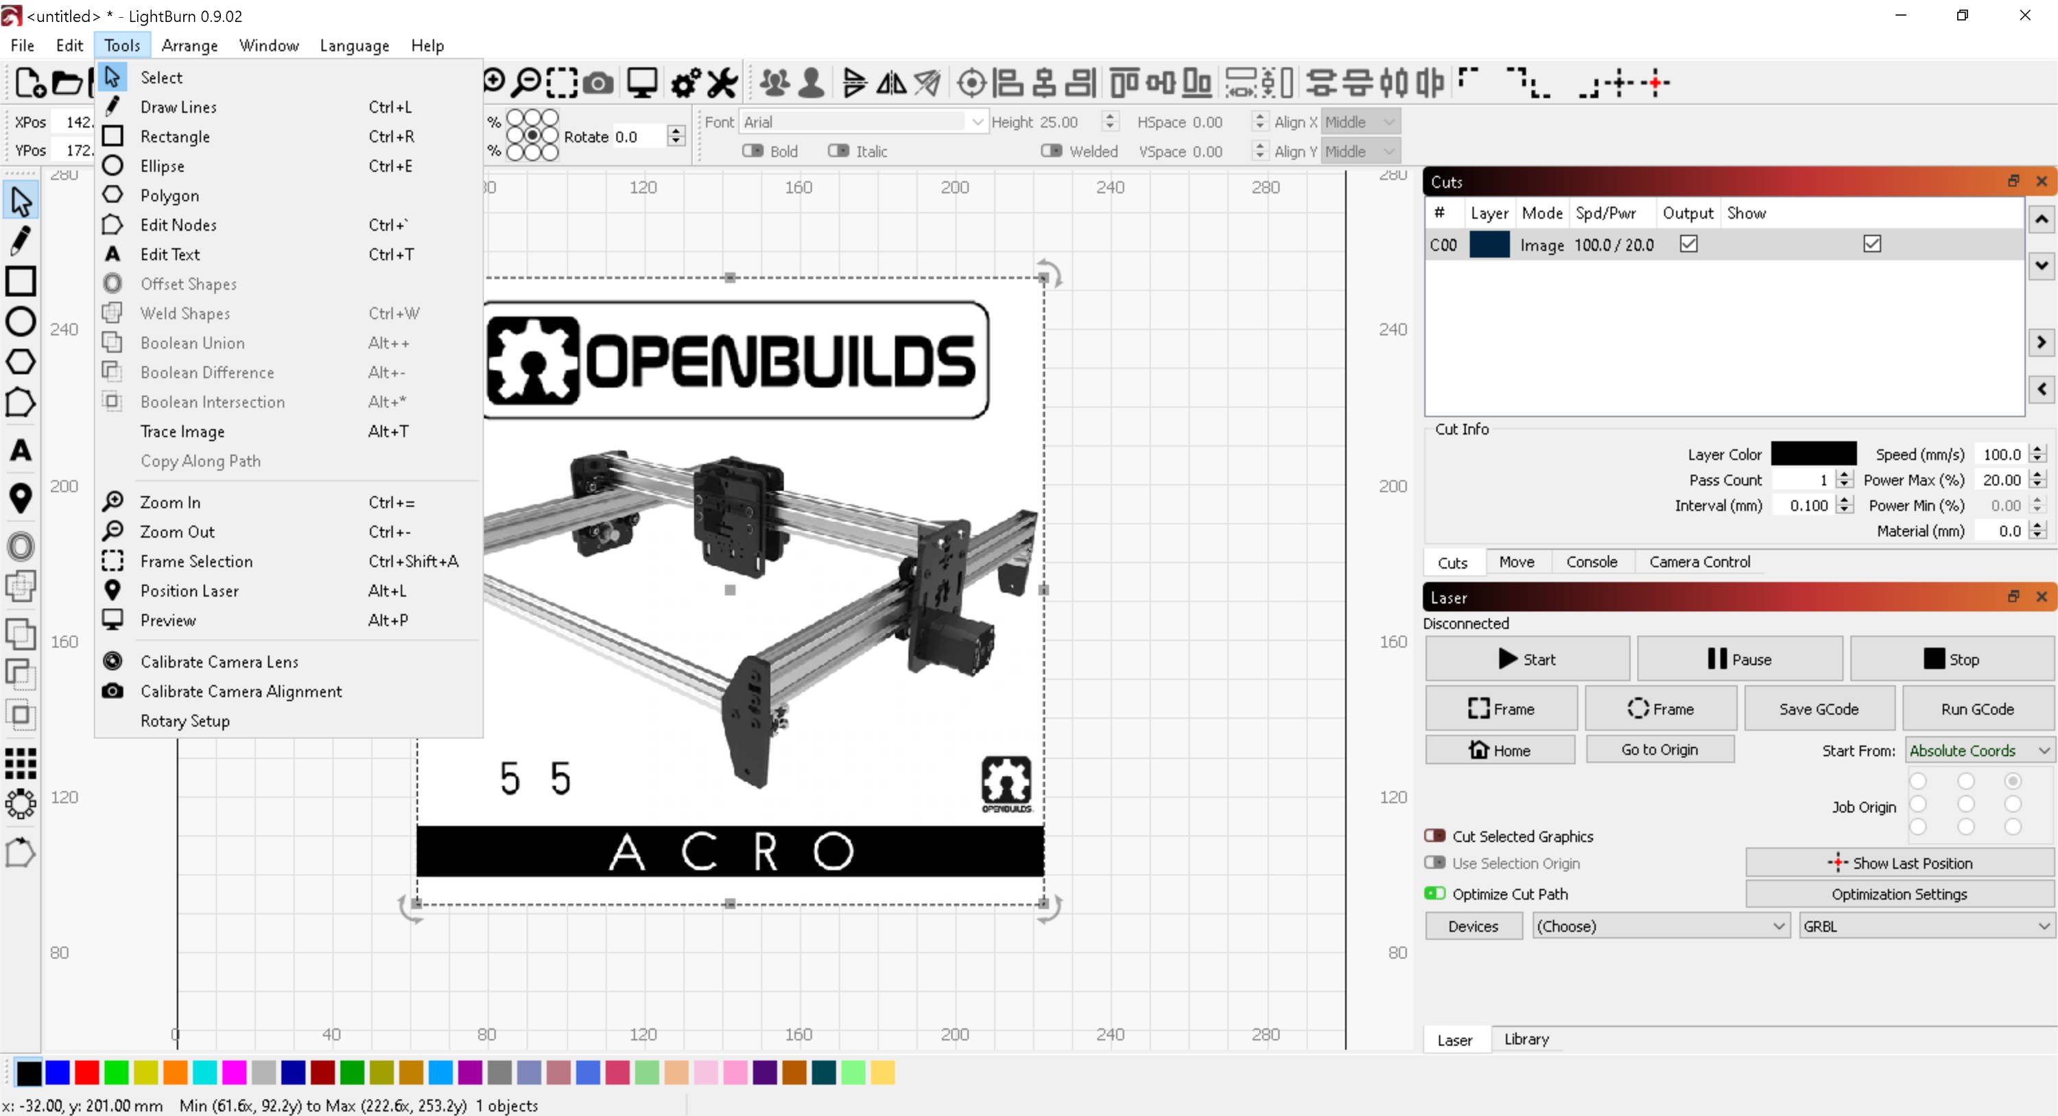
Task: Click the Ungroup single-person toolbar icon
Action: click(x=812, y=82)
